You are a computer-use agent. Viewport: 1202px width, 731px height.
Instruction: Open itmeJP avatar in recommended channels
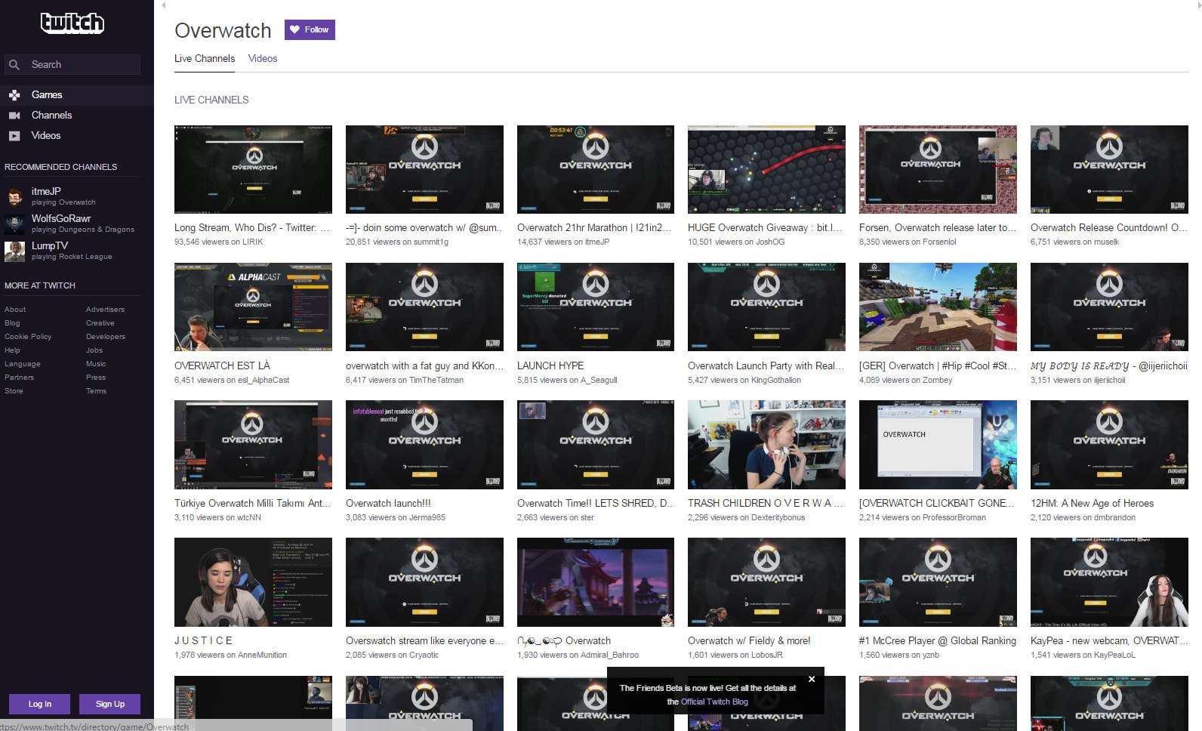(x=14, y=196)
